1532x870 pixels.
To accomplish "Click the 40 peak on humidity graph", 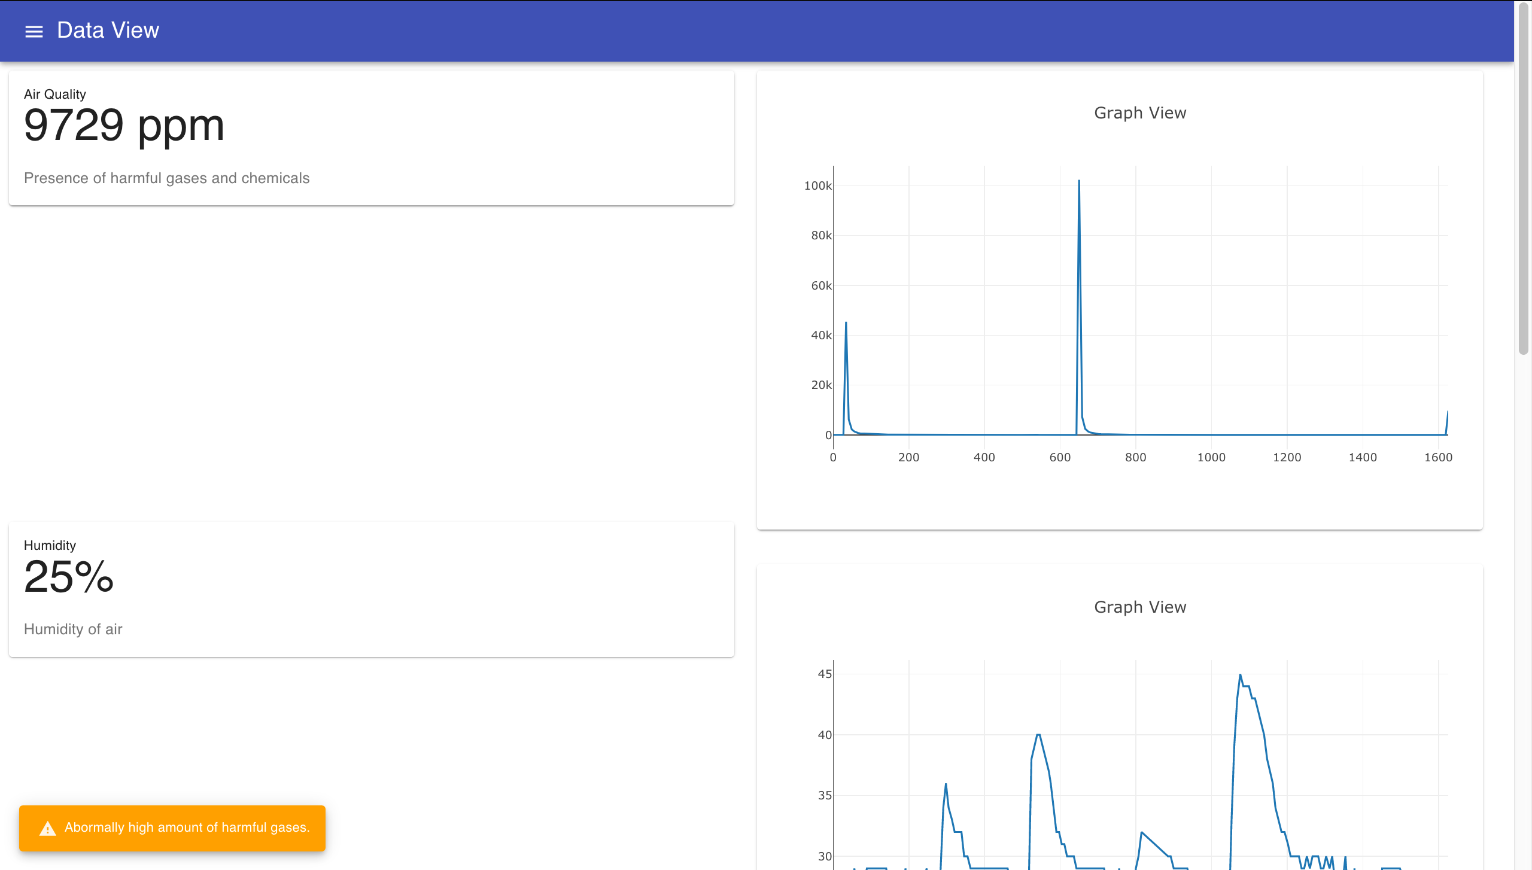I will [1038, 735].
